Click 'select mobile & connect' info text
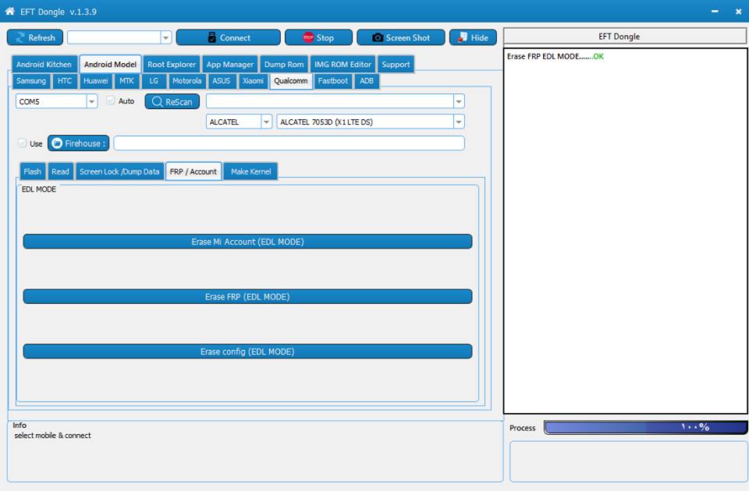Viewport: 749px width, 491px height. click(x=52, y=435)
